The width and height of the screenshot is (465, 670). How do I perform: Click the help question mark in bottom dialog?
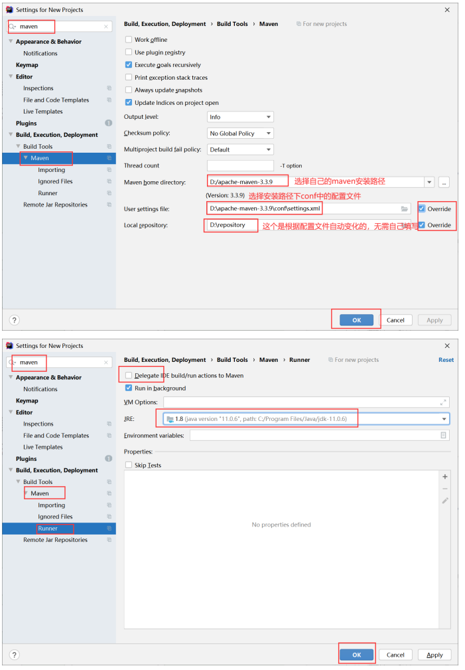click(x=14, y=655)
